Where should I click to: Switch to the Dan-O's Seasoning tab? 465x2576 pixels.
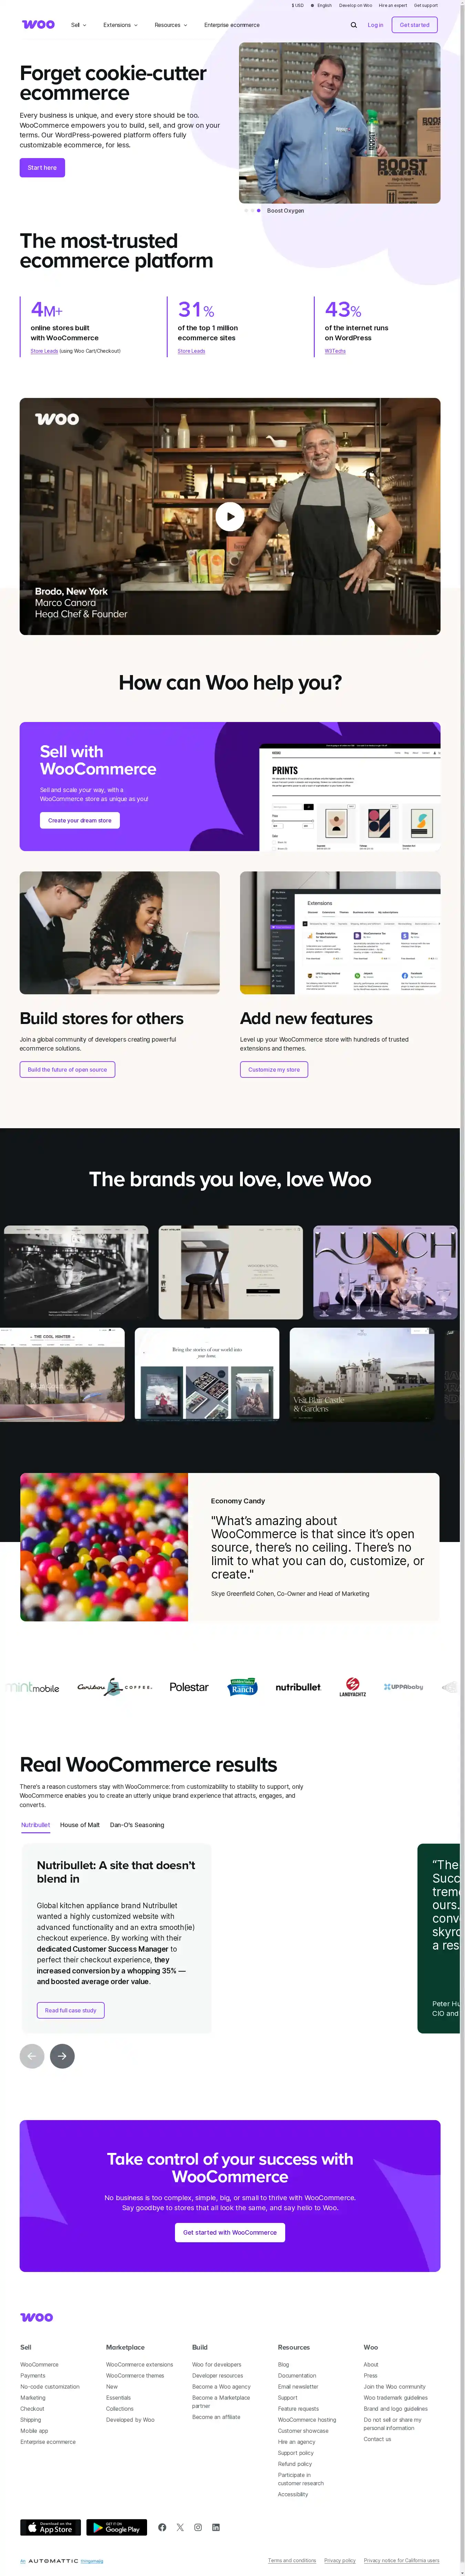pyautogui.click(x=137, y=1825)
